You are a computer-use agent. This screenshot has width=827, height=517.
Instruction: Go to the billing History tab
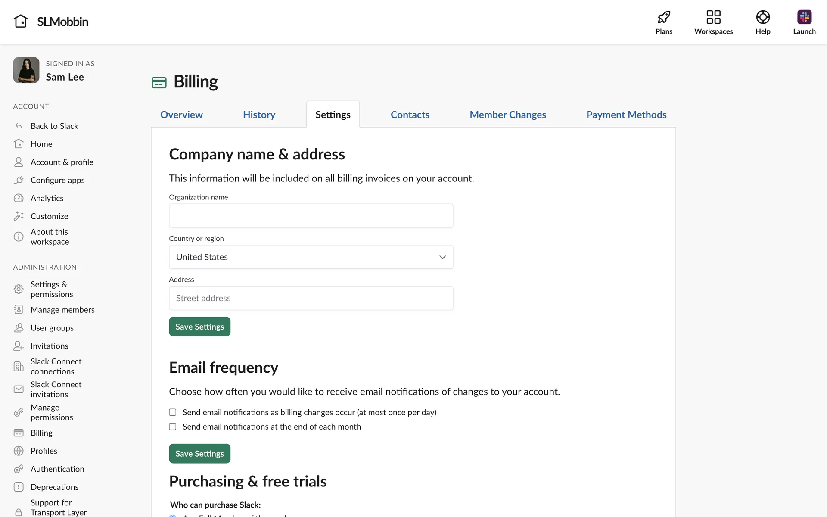coord(259,115)
